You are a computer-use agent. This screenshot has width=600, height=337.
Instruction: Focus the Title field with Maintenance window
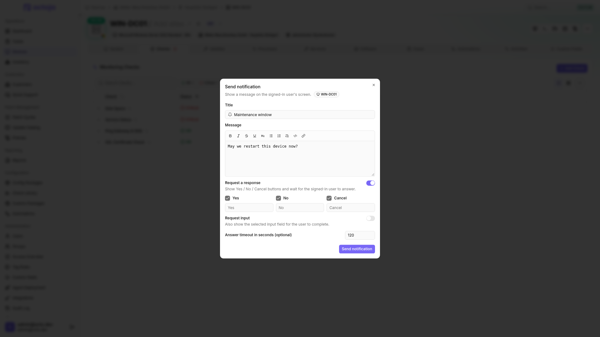pyautogui.click(x=300, y=115)
